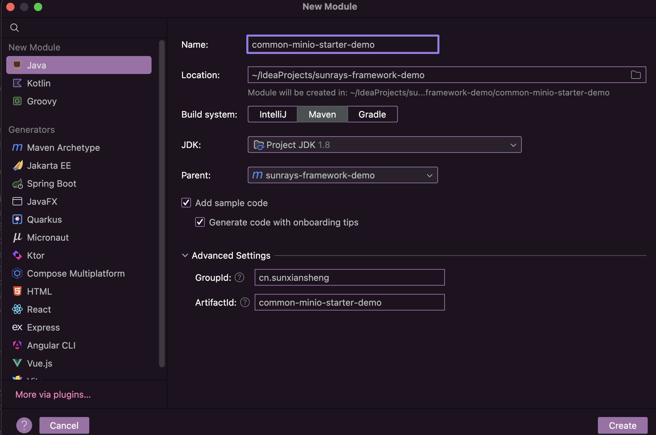This screenshot has height=435, width=656.
Task: Click the generator list scrollbar
Action: click(162, 203)
